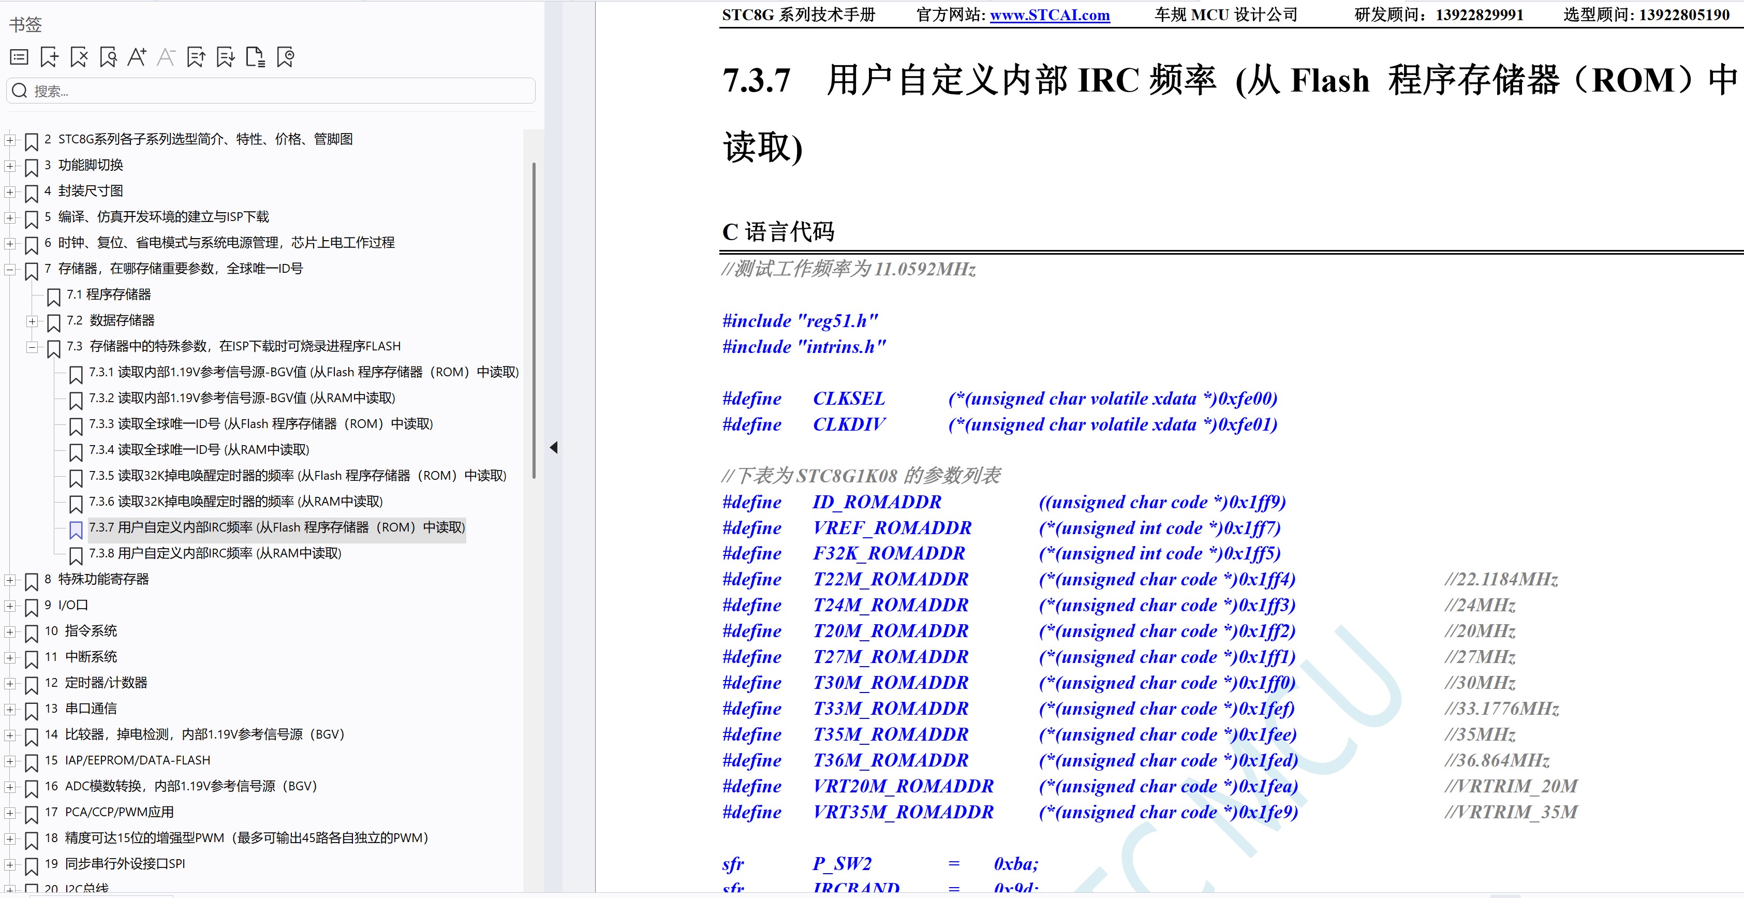The height and width of the screenshot is (898, 1744).
Task: Click the move bookmark up icon
Action: point(196,57)
